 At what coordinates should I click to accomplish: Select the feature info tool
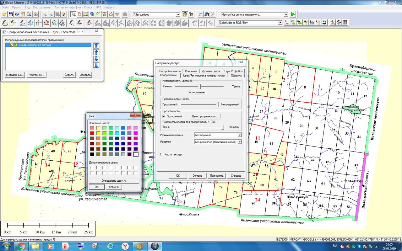[92, 14]
